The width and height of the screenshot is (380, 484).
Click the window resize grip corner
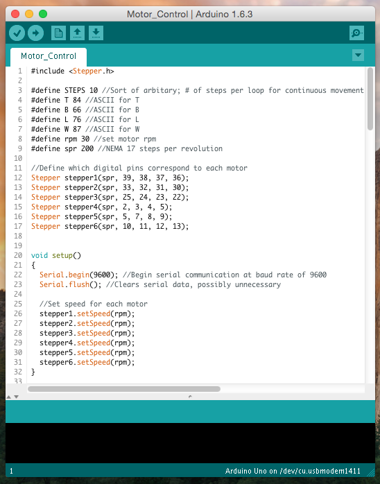pos(370,472)
